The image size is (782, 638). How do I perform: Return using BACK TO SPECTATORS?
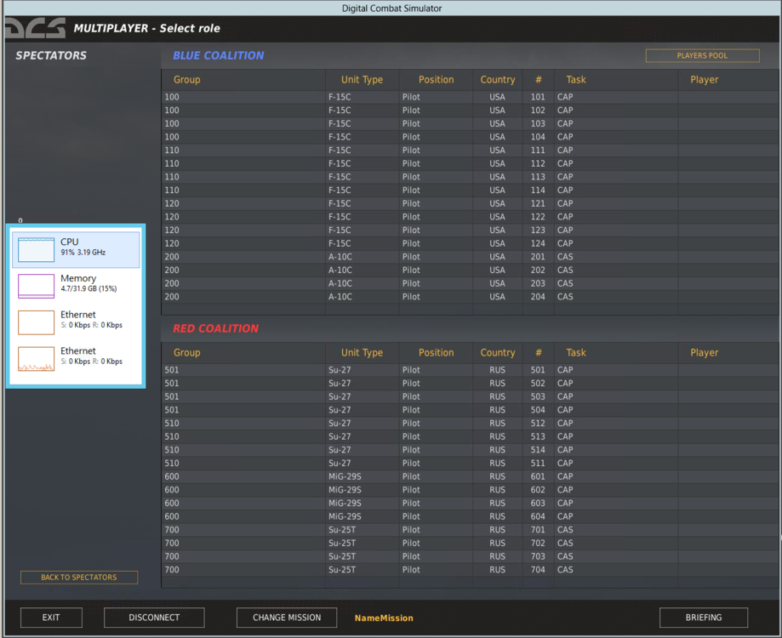[x=78, y=578]
